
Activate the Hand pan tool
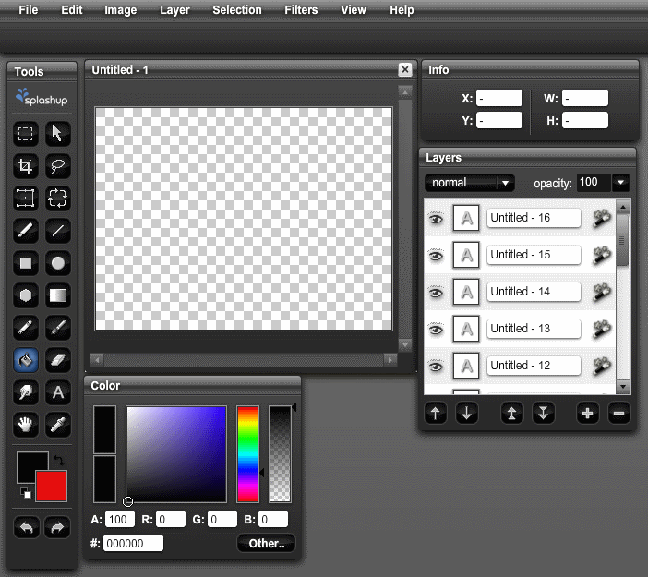26,425
